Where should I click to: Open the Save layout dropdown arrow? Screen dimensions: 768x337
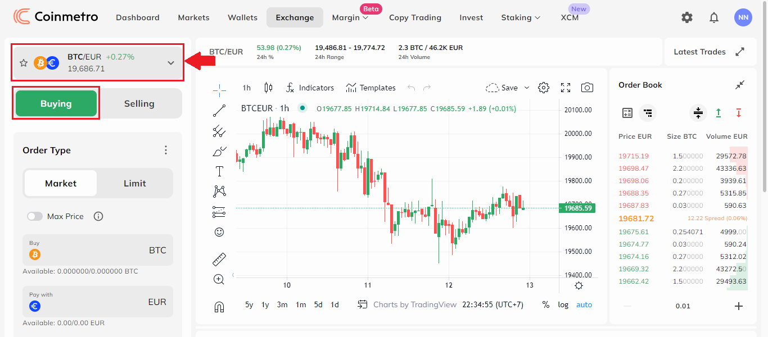tap(526, 88)
